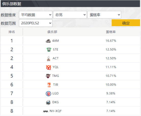Click the YQL team logo
141x116 pixels.
tap(49, 67)
